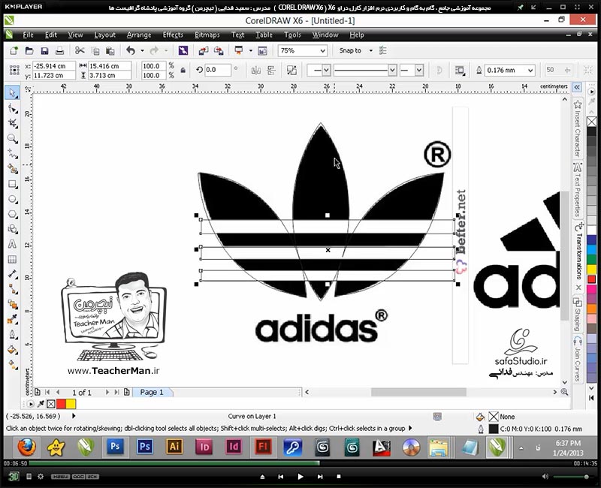Select the Blend effects tool
Image resolution: width=601 pixels, height=488 pixels.
13,305
